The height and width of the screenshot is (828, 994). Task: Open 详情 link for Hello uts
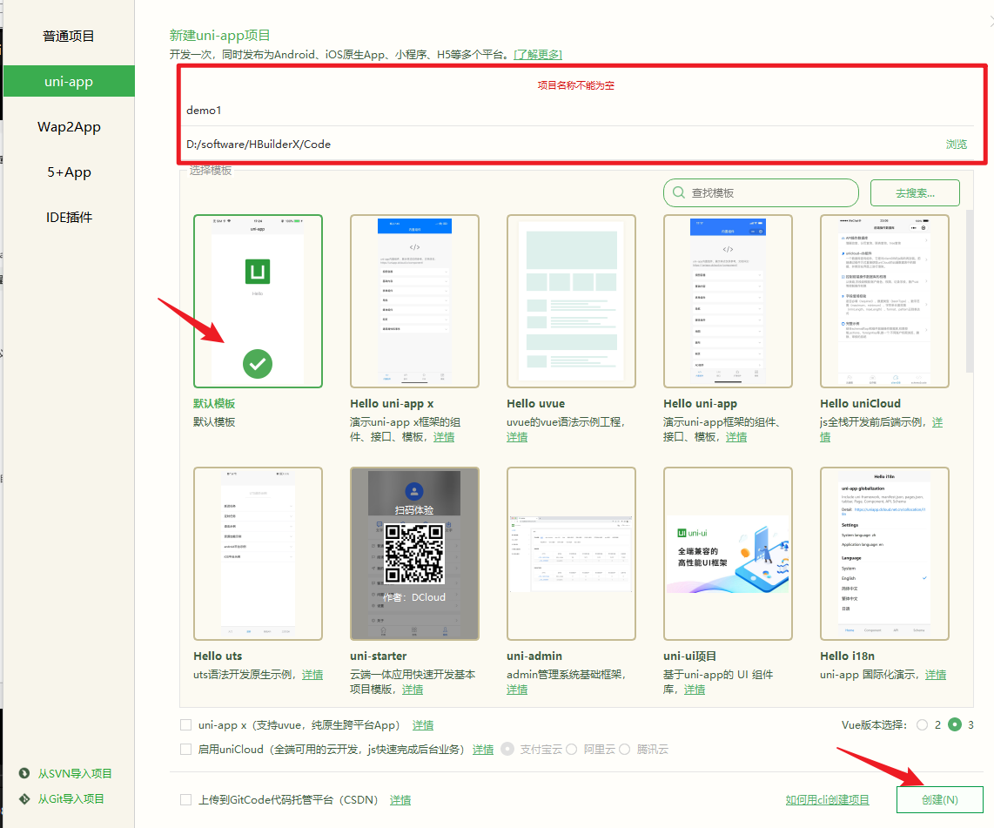pos(312,675)
